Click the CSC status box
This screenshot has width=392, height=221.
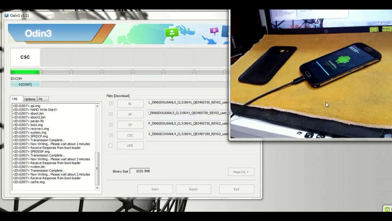(25, 57)
